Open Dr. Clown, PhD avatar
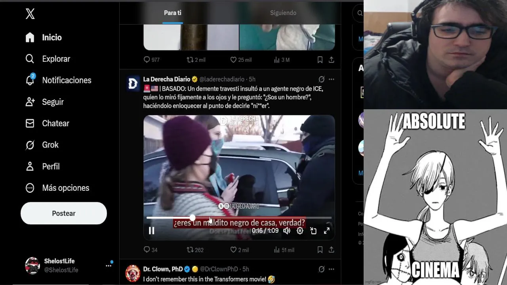 click(133, 273)
